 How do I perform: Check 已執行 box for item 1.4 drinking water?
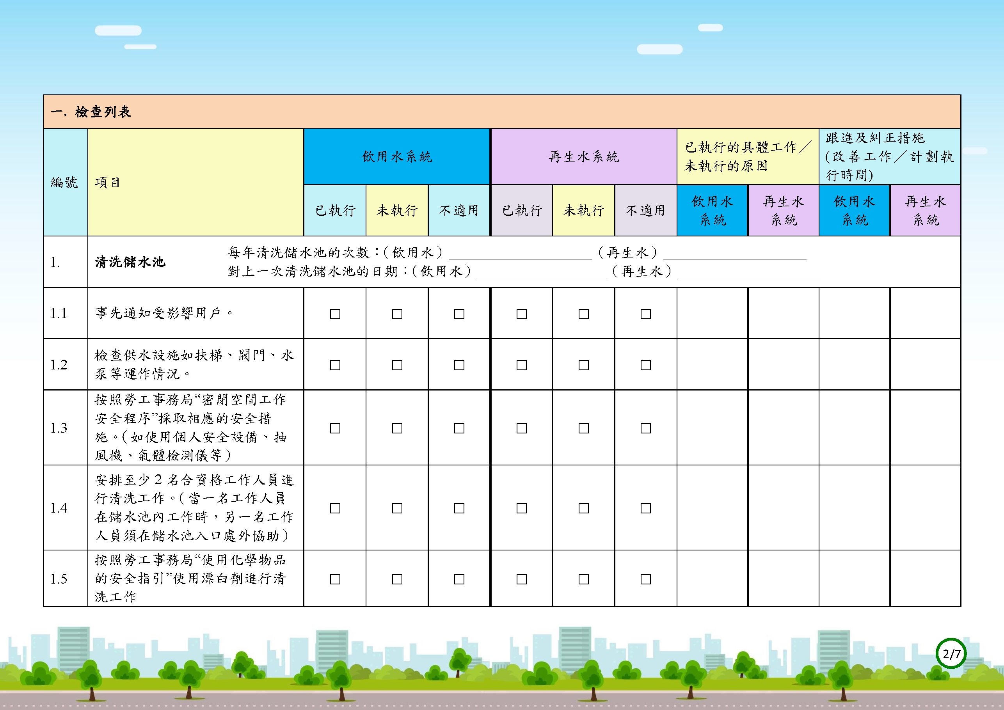pyautogui.click(x=335, y=508)
